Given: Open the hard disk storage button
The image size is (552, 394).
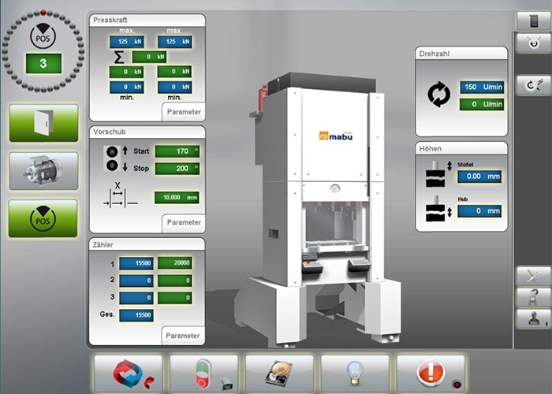Looking at the screenshot, I should point(279,374).
